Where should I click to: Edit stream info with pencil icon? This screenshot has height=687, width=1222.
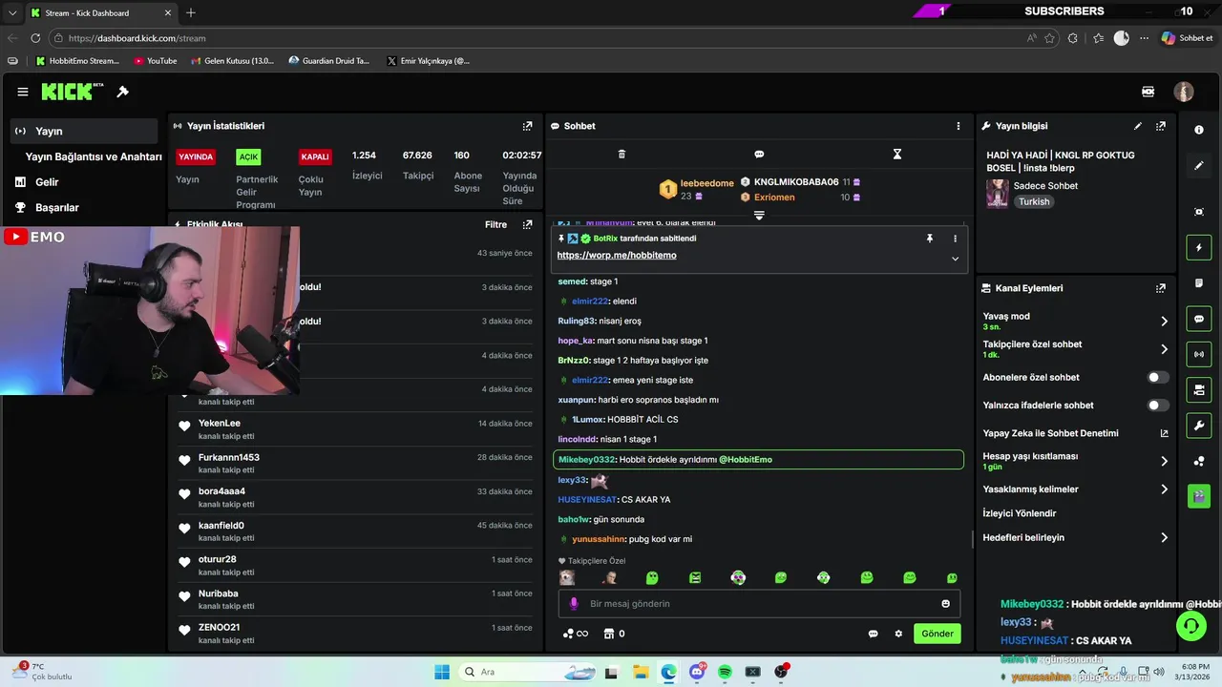pyautogui.click(x=1138, y=126)
